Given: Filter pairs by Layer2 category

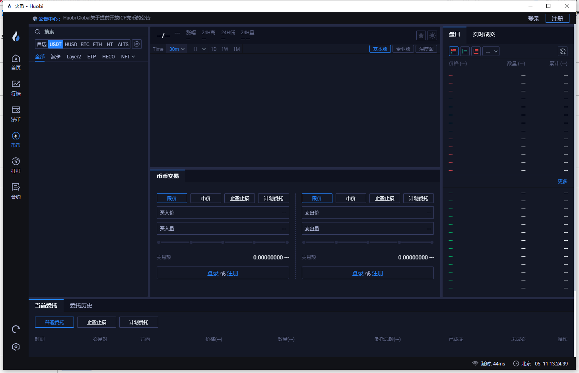Looking at the screenshot, I should 74,57.
